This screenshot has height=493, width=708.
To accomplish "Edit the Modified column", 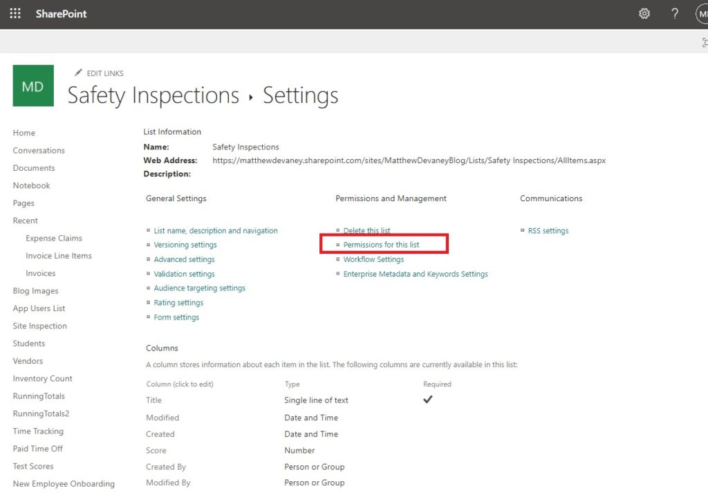I will [162, 418].
